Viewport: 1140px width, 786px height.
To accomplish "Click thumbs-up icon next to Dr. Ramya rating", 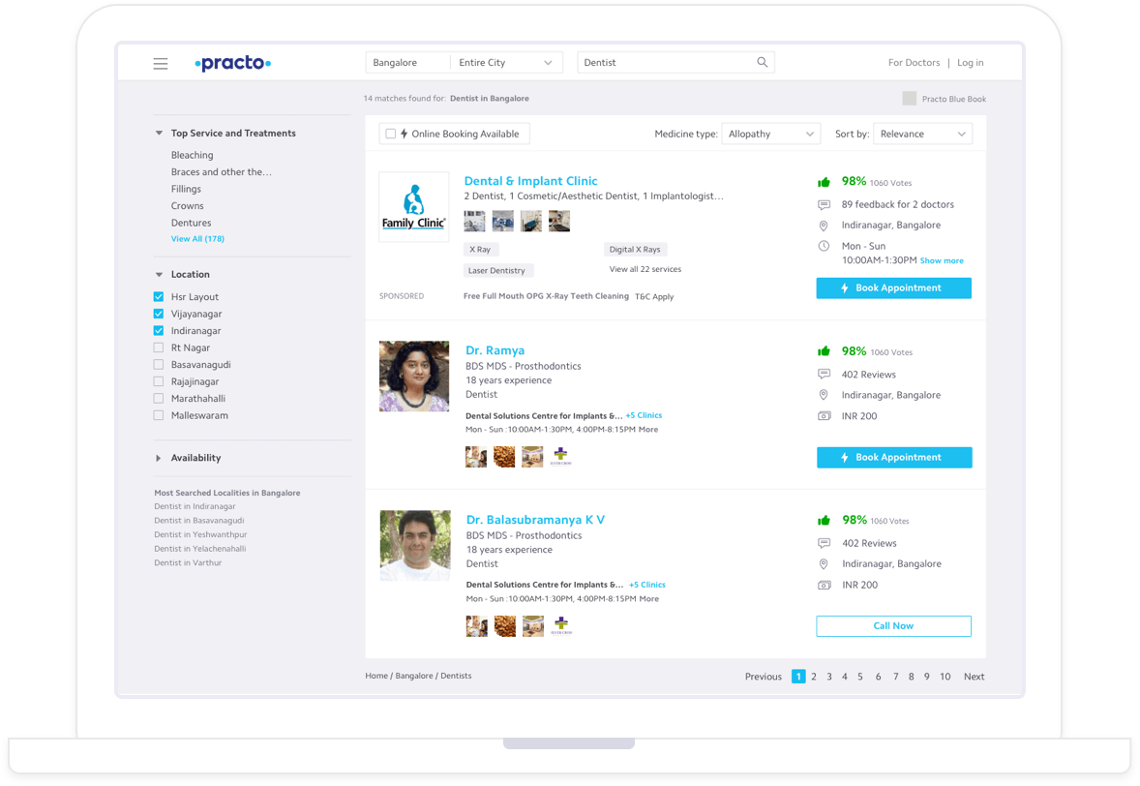I will (824, 351).
